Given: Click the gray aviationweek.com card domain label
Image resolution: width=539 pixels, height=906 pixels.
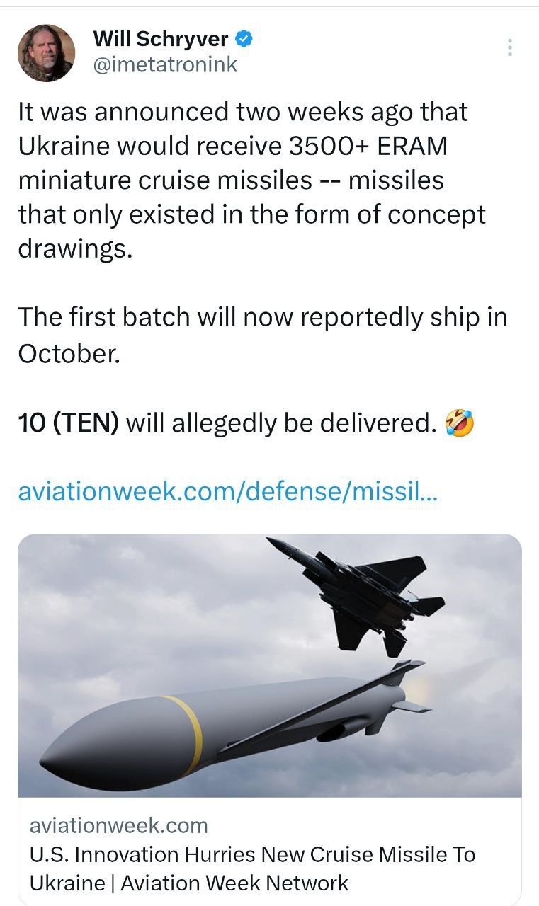Looking at the screenshot, I should click(x=119, y=825).
